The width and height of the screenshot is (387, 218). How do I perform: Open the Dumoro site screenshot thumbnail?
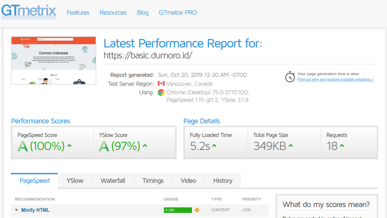click(x=54, y=60)
